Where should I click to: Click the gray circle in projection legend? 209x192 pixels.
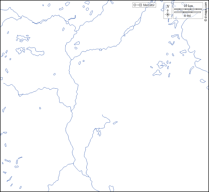click(134, 5)
